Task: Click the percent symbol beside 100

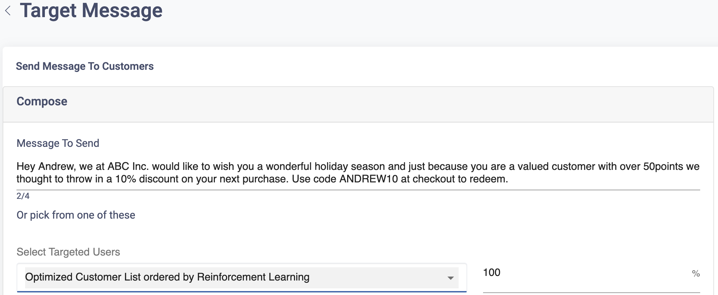Action: pyautogui.click(x=696, y=274)
